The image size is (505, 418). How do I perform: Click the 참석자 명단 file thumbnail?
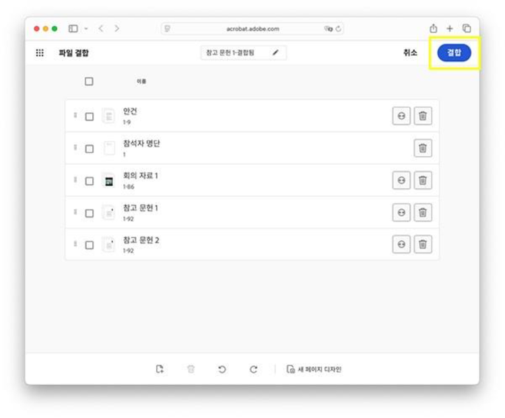click(109, 148)
